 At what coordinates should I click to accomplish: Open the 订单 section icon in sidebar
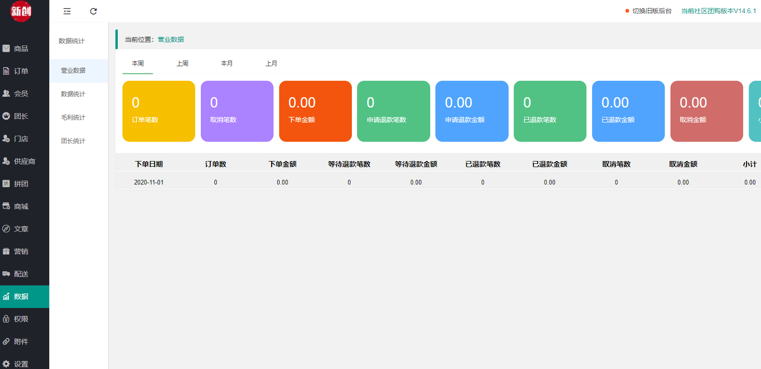[x=6, y=71]
